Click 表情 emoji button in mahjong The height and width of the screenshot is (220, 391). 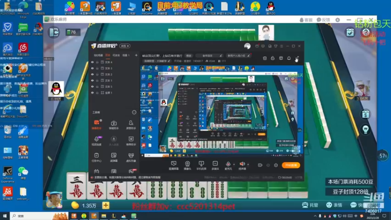(x=334, y=205)
